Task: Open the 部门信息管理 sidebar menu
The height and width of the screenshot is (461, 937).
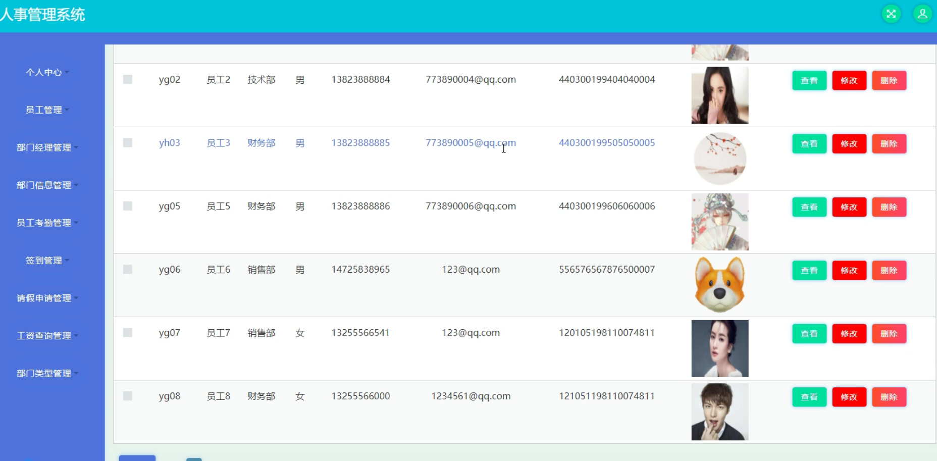Action: (x=47, y=185)
